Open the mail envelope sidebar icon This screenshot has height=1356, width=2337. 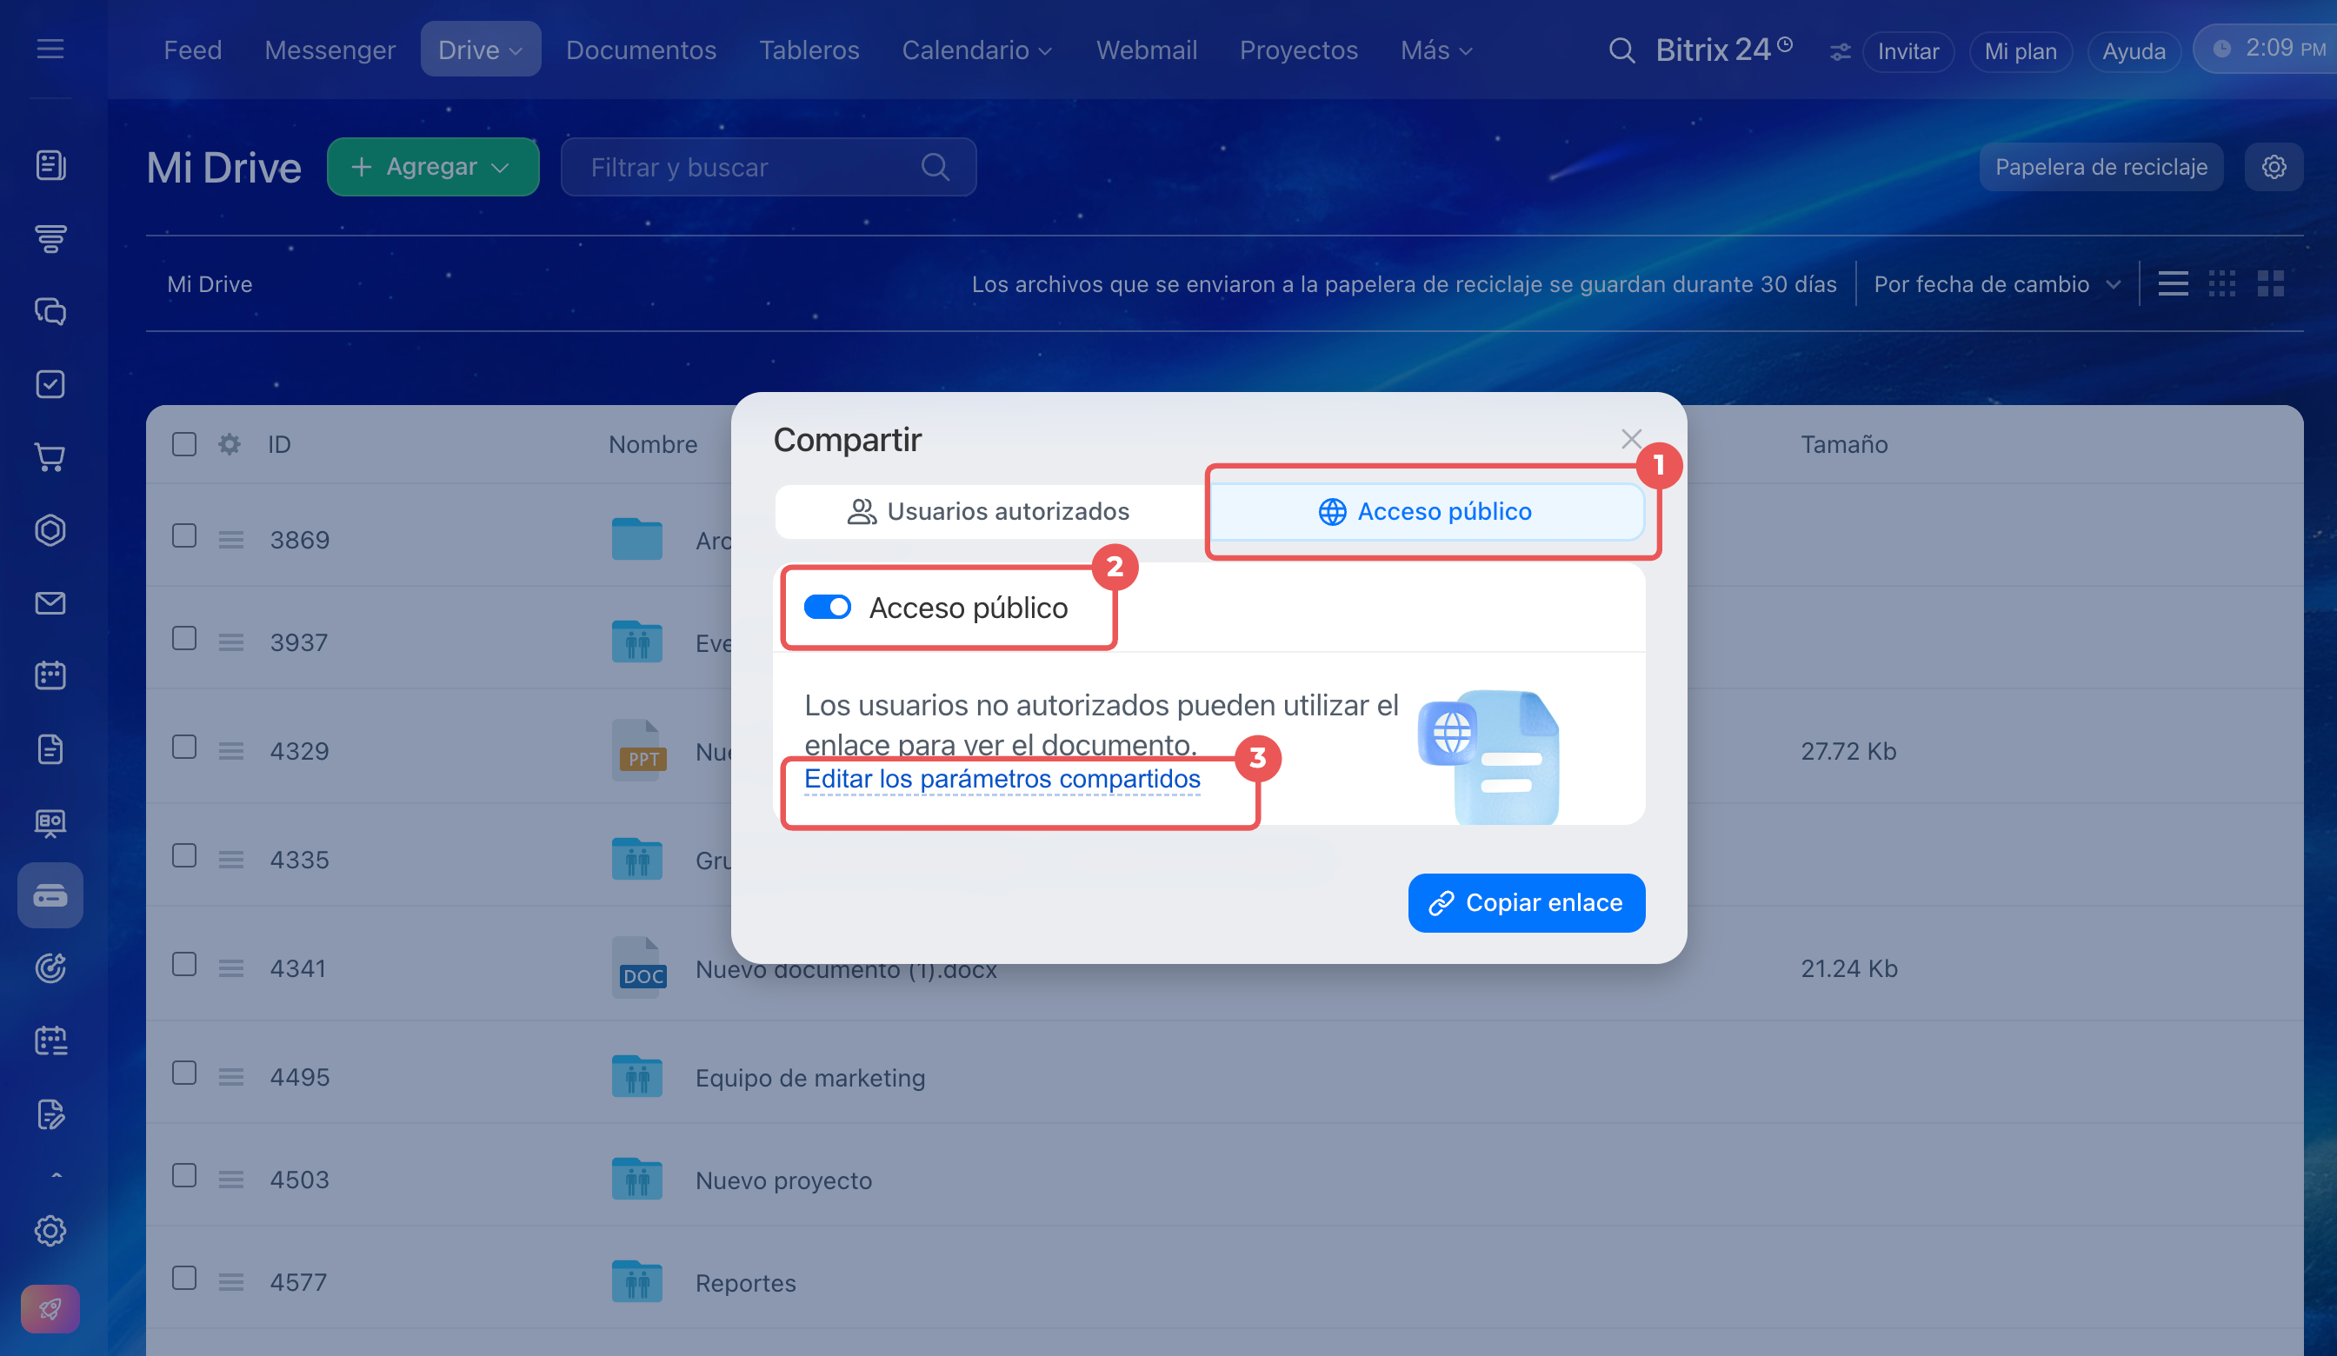(50, 603)
